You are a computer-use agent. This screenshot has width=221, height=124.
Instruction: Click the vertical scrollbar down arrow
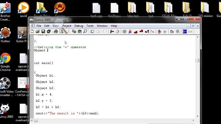198,116
